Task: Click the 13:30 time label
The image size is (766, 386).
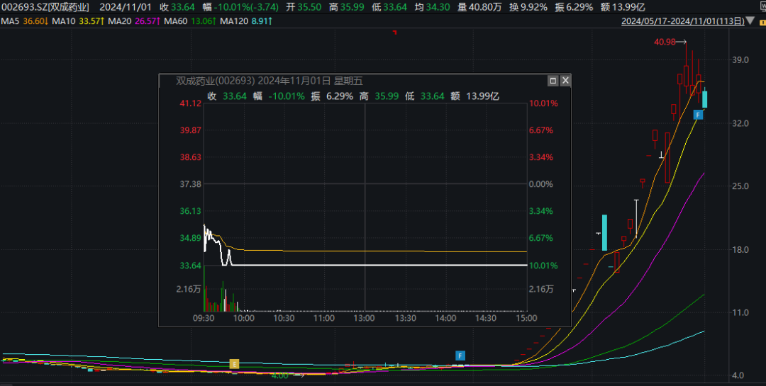Action: click(x=405, y=318)
